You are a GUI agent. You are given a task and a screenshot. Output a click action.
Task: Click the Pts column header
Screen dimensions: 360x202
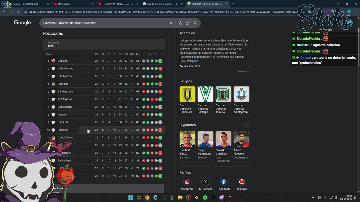pos(138,54)
